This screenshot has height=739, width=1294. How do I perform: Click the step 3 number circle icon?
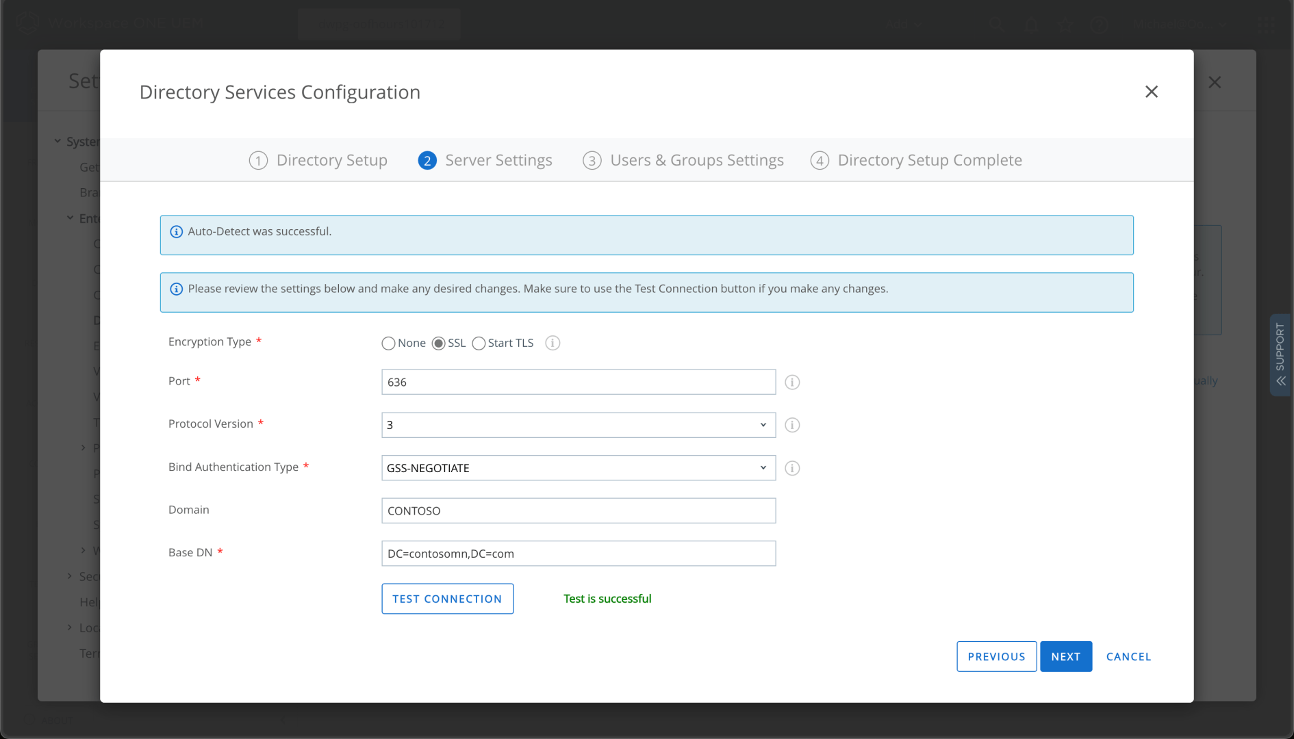[592, 160]
